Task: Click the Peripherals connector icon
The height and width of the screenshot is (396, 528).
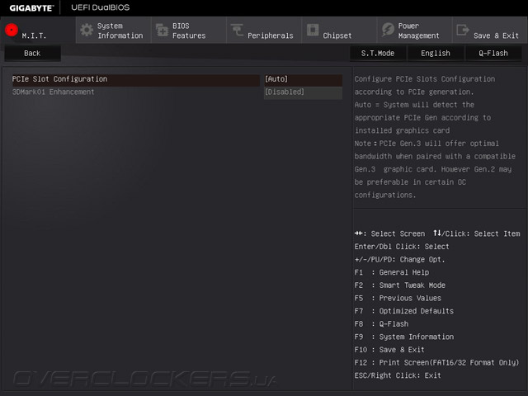Action: (x=237, y=30)
